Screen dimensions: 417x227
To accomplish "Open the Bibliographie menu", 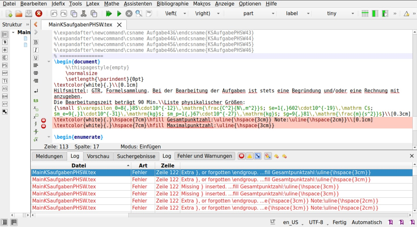I will [172, 4].
